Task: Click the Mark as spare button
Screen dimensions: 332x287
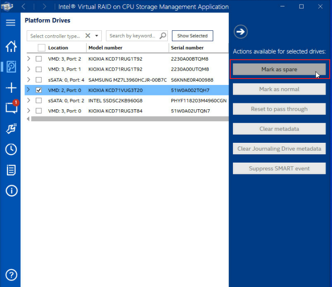Action: pos(279,69)
